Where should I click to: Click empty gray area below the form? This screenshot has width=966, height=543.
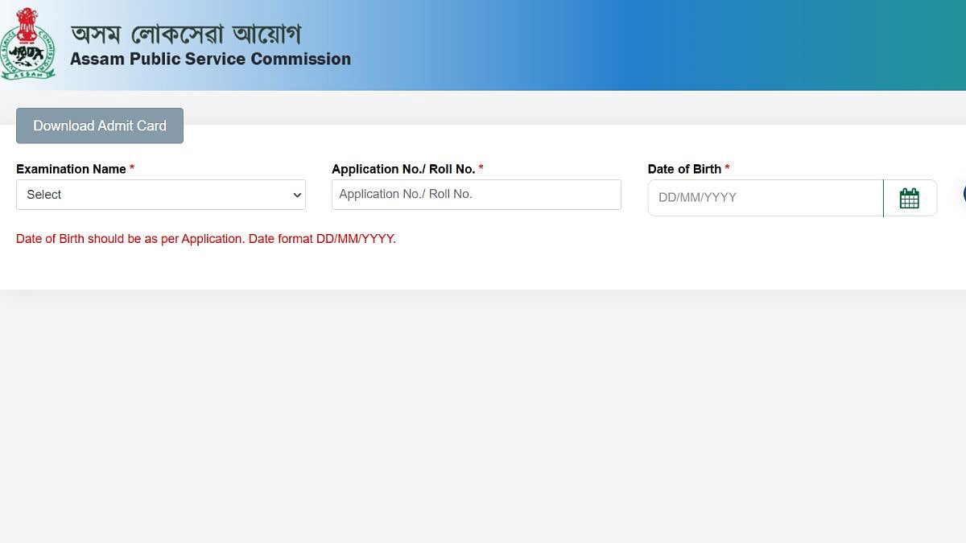pyautogui.click(x=483, y=418)
